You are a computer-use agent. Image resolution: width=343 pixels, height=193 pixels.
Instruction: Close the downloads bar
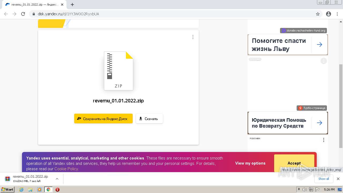coord(338,179)
